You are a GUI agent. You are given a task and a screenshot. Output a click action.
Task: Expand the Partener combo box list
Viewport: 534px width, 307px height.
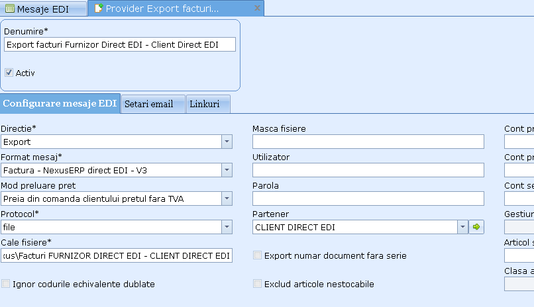(462, 227)
